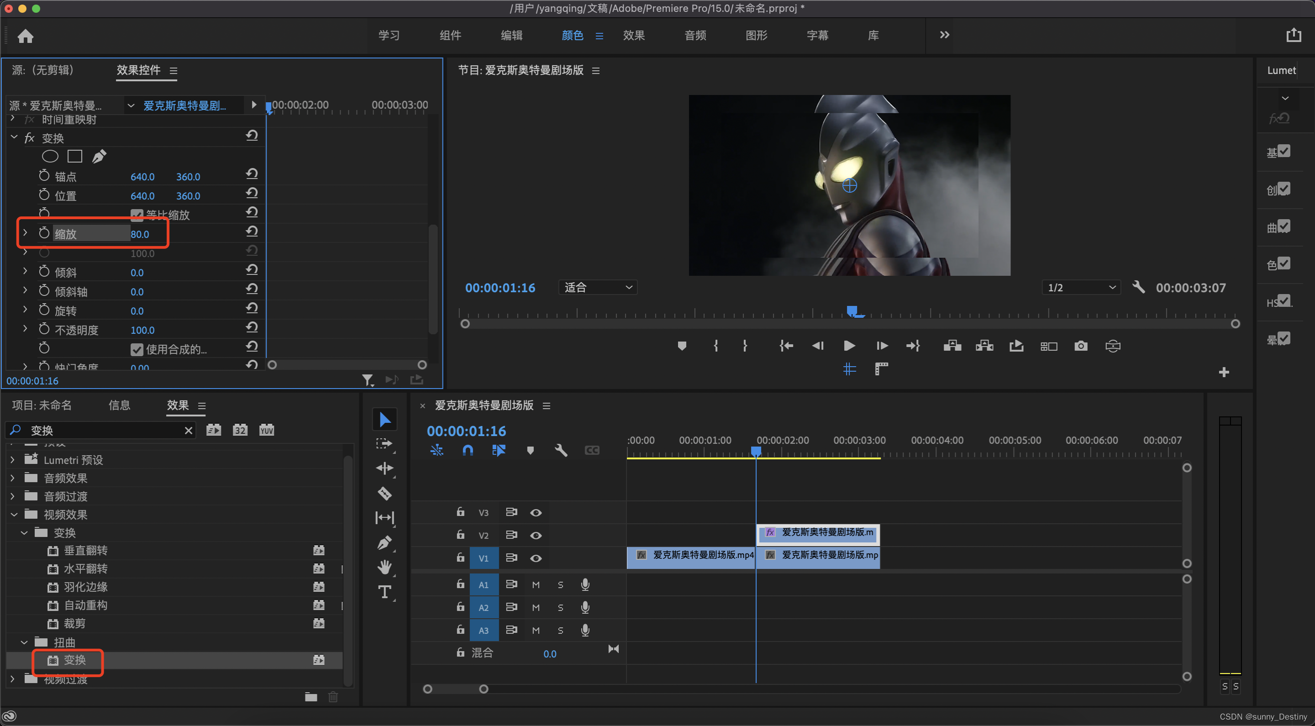
Task: Select the 裁剪 effect in the list
Action: (x=74, y=623)
